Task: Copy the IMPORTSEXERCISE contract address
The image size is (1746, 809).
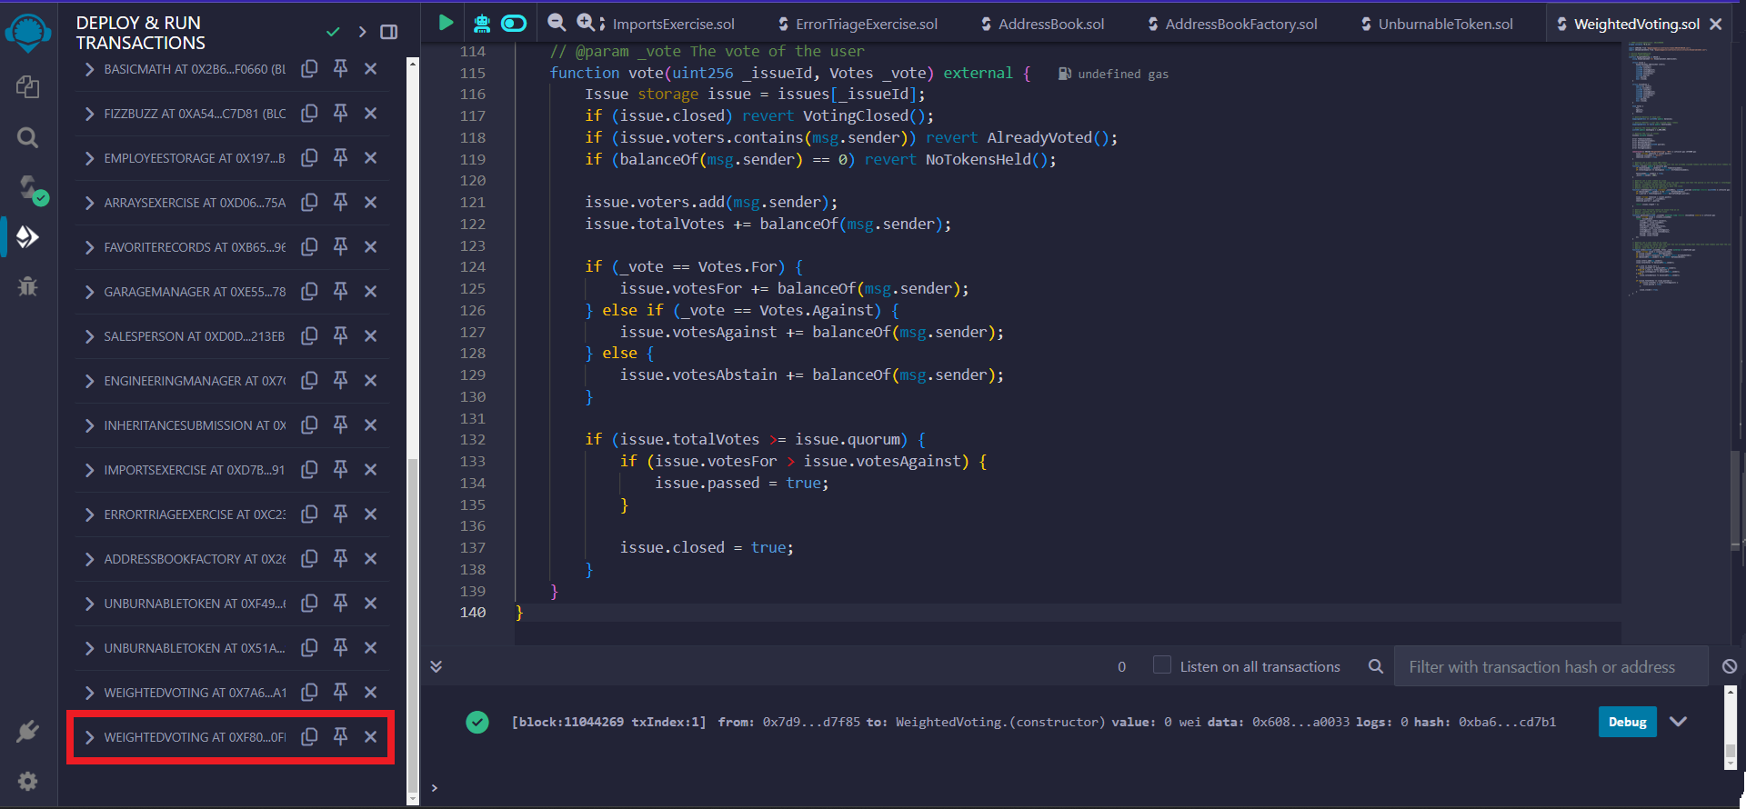Action: coord(309,469)
